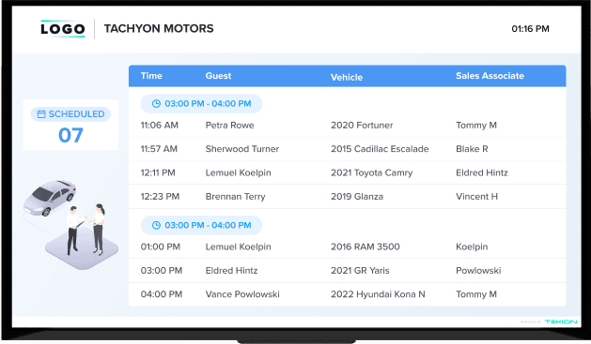Click the 11:06 AM time cell
The height and width of the screenshot is (344, 591).
[160, 126]
